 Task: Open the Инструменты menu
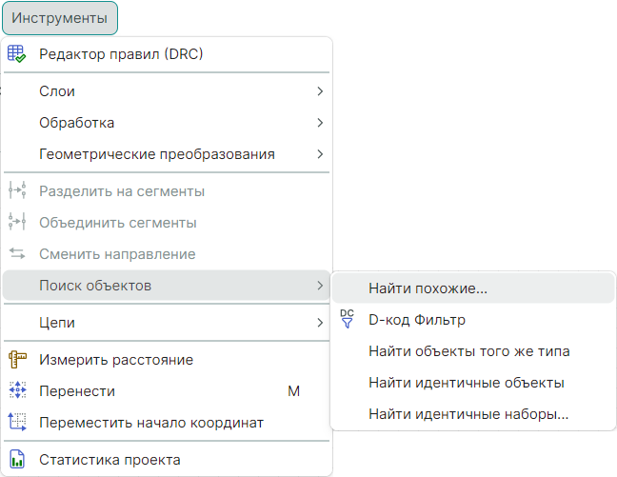[59, 18]
